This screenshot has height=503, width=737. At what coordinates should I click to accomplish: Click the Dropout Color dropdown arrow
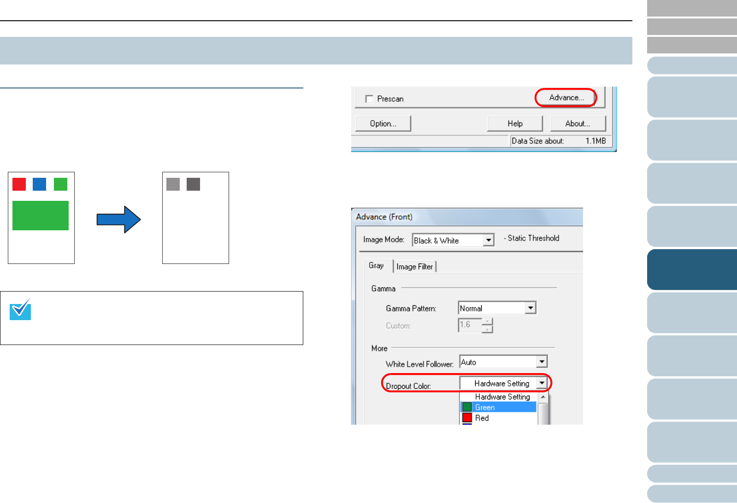point(542,383)
